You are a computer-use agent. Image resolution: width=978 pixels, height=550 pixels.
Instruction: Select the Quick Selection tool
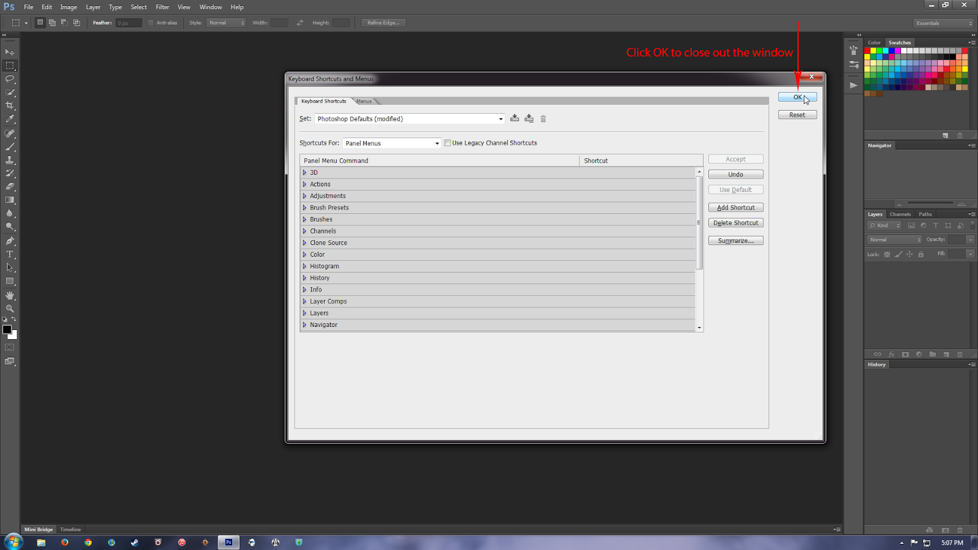coord(10,92)
